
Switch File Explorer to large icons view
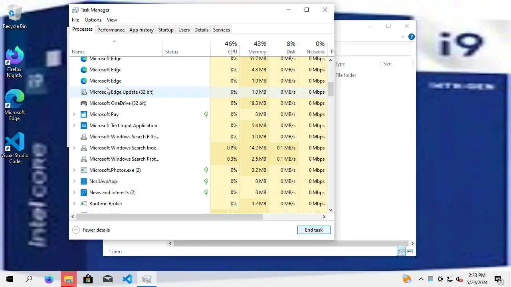click(x=410, y=251)
